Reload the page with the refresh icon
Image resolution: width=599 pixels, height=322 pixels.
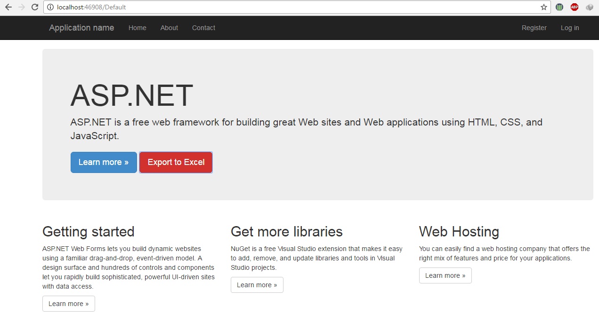coord(35,7)
